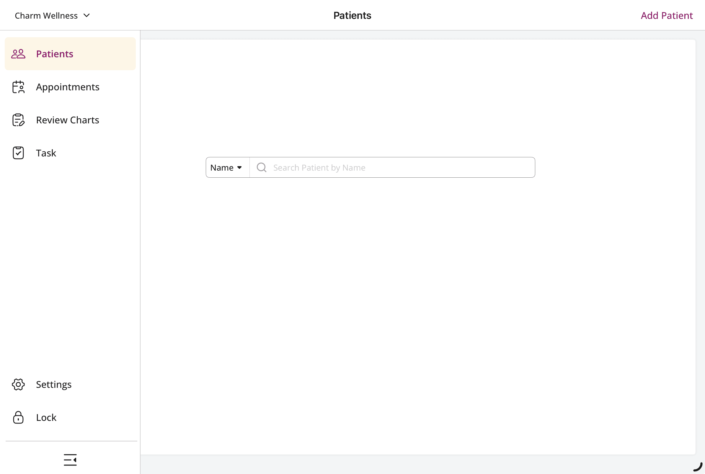Open the Review Charts section
Screen dimensions: 705x474
coord(67,120)
